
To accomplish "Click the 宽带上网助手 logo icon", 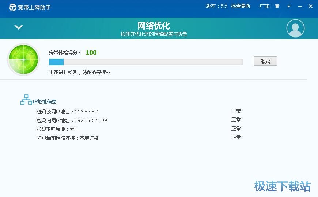I will tap(12, 8).
